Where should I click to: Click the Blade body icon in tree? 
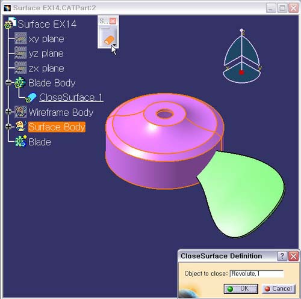[x=20, y=142]
